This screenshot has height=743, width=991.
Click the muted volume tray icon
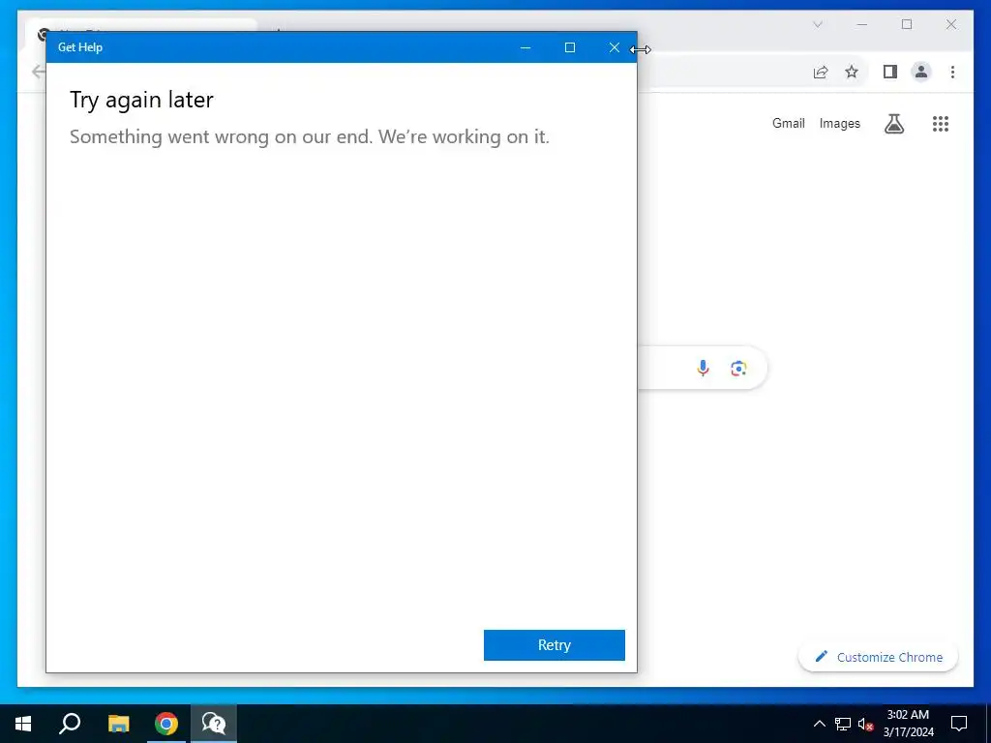(865, 724)
